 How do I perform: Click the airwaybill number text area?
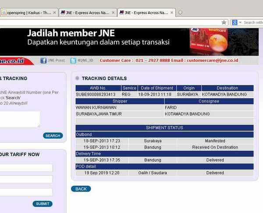20,119
